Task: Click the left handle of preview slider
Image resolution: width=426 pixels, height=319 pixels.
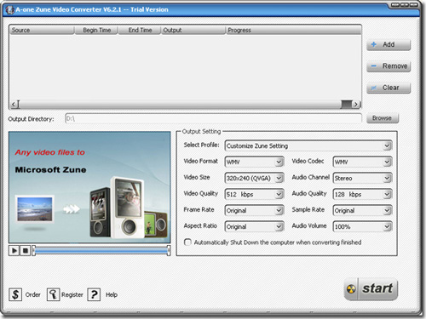Action: (x=33, y=251)
